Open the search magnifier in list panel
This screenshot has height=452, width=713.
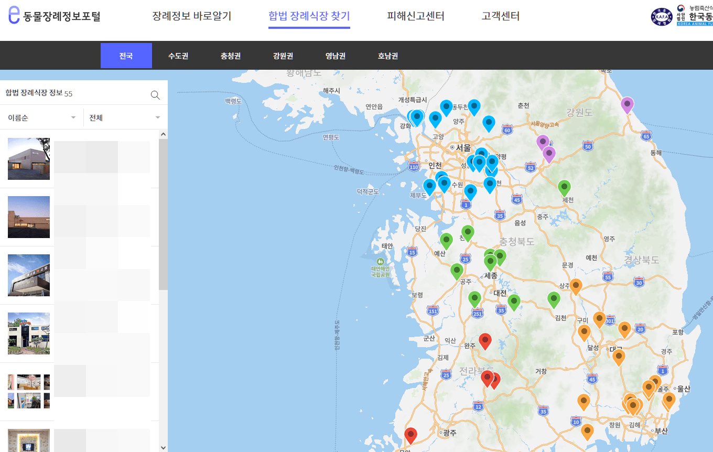coord(155,95)
